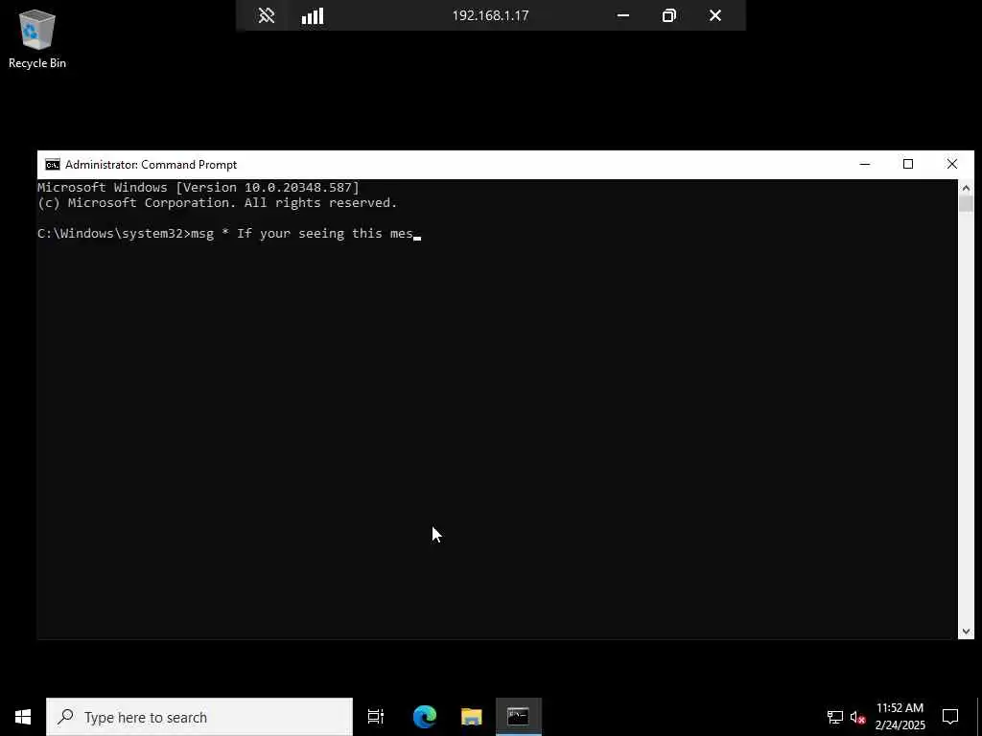Launch Microsoft Edge from the taskbar
This screenshot has height=736, width=982.
click(425, 717)
